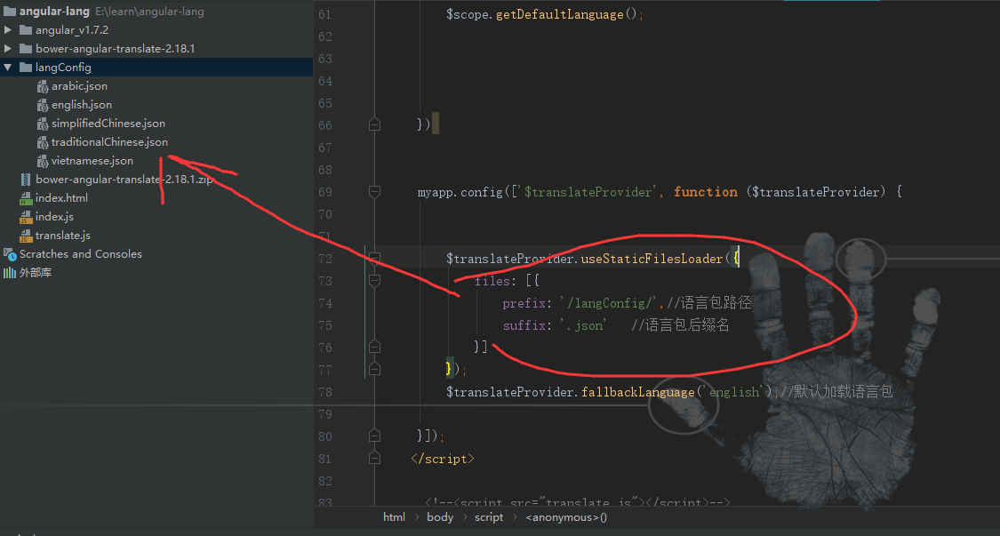Toggle the fold marker on line 81

point(374,458)
